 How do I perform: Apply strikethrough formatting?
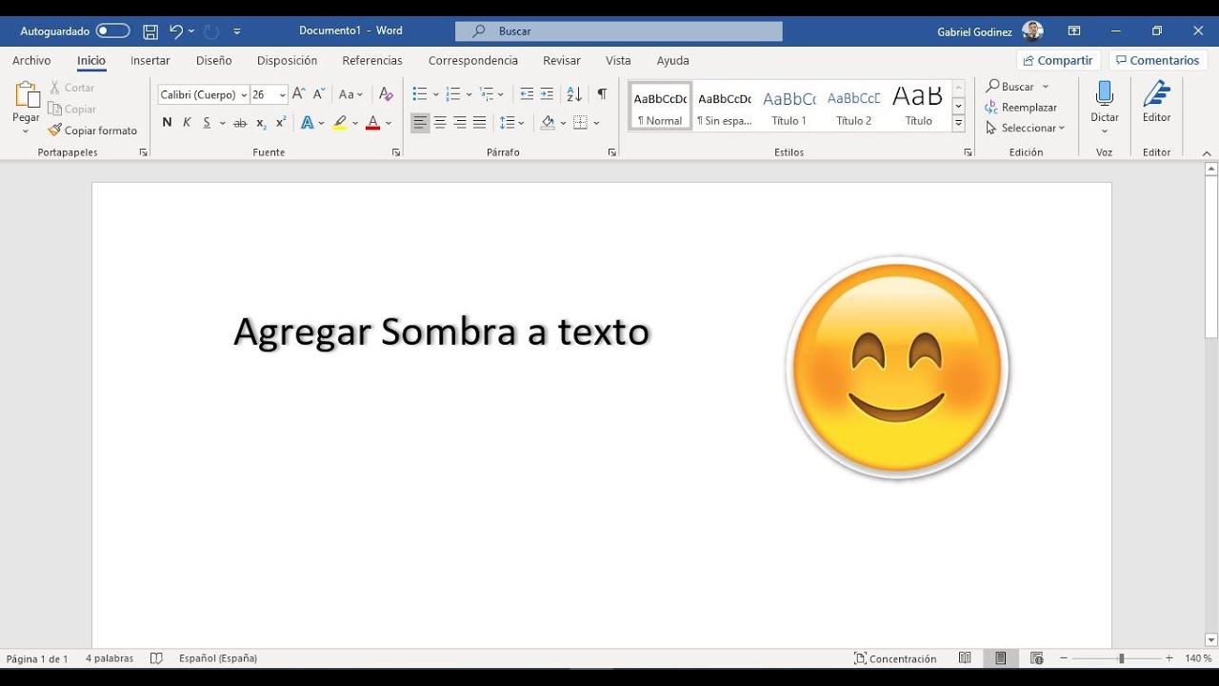[x=240, y=123]
